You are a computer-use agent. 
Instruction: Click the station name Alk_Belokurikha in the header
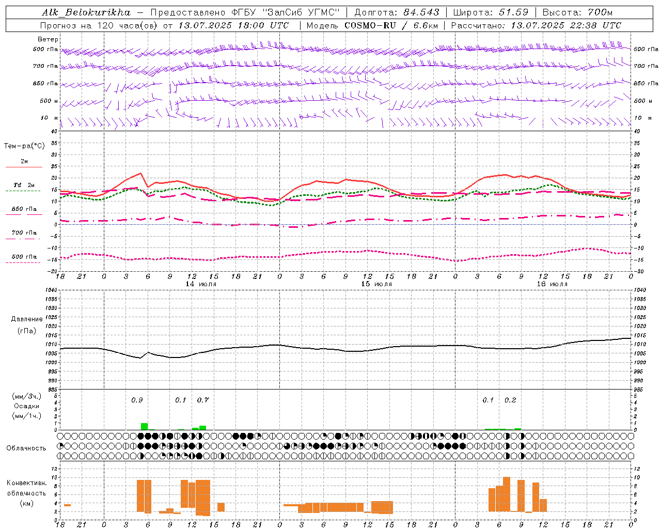tap(86, 12)
